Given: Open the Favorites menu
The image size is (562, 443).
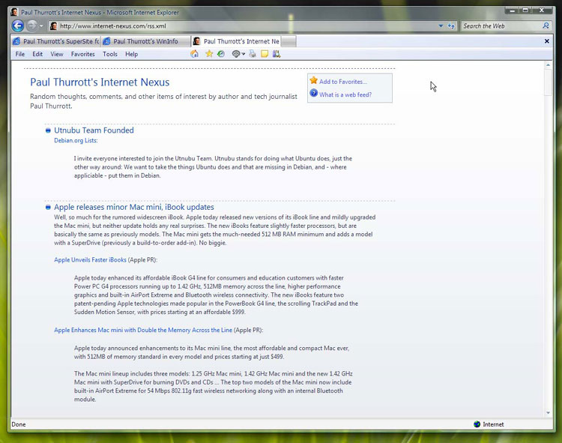Looking at the screenshot, I should coord(82,54).
